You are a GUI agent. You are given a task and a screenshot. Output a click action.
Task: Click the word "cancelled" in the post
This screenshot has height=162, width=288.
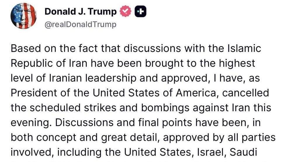click(246, 93)
